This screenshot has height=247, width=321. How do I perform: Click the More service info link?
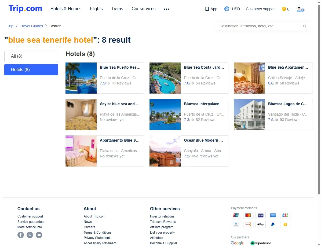[30, 227]
